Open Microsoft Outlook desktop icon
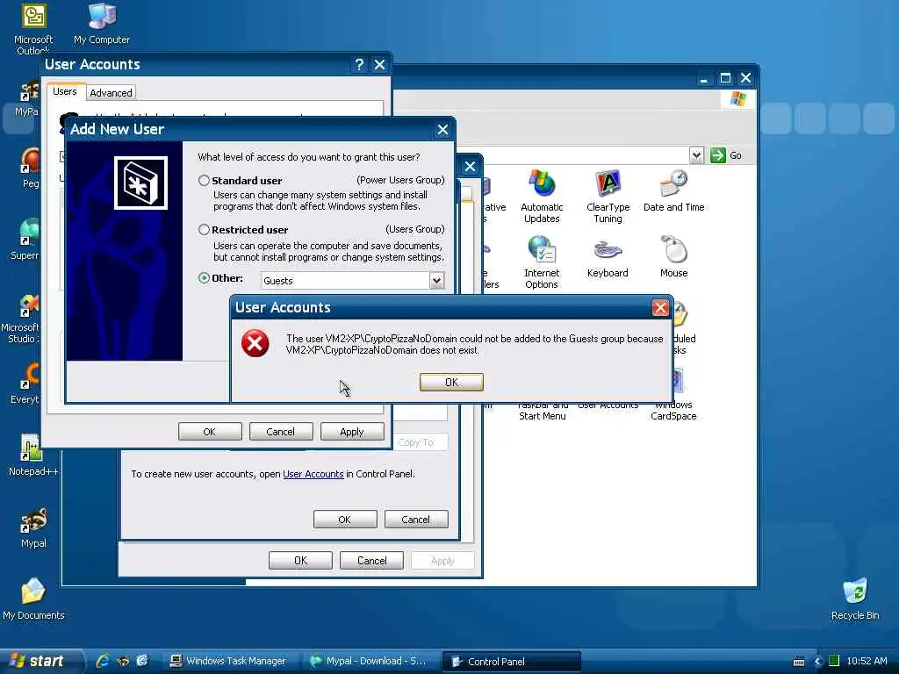This screenshot has height=674, width=899. coord(33,27)
